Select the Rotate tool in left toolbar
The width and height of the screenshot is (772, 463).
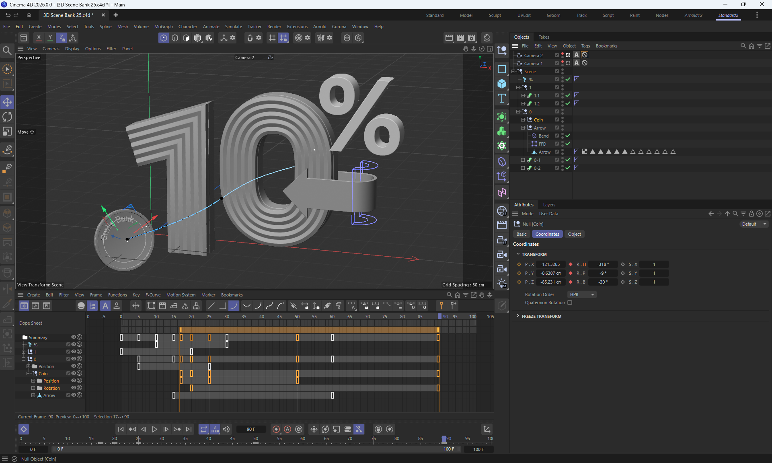point(7,117)
